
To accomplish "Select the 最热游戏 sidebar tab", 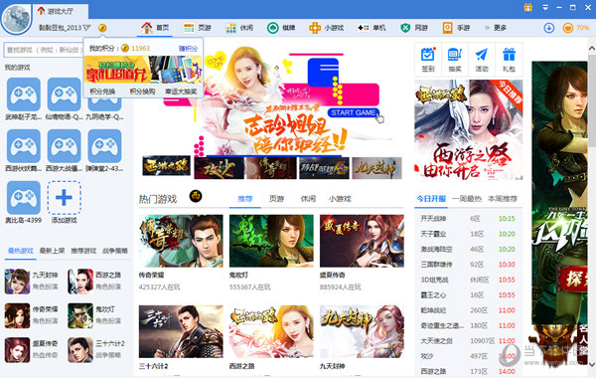I will [21, 251].
